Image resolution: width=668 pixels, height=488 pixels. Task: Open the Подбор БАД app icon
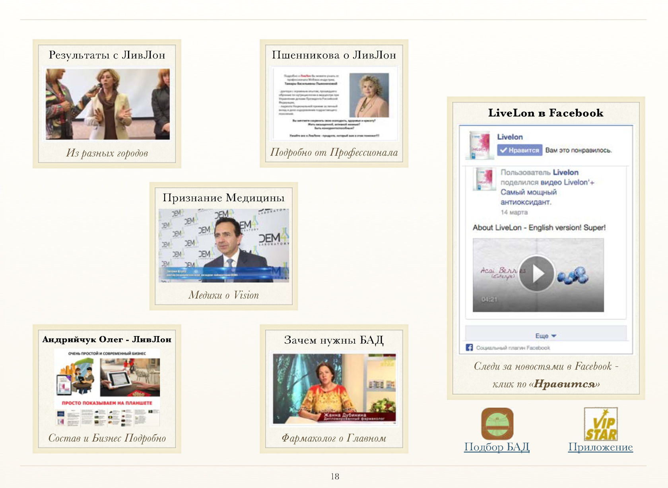click(x=497, y=424)
